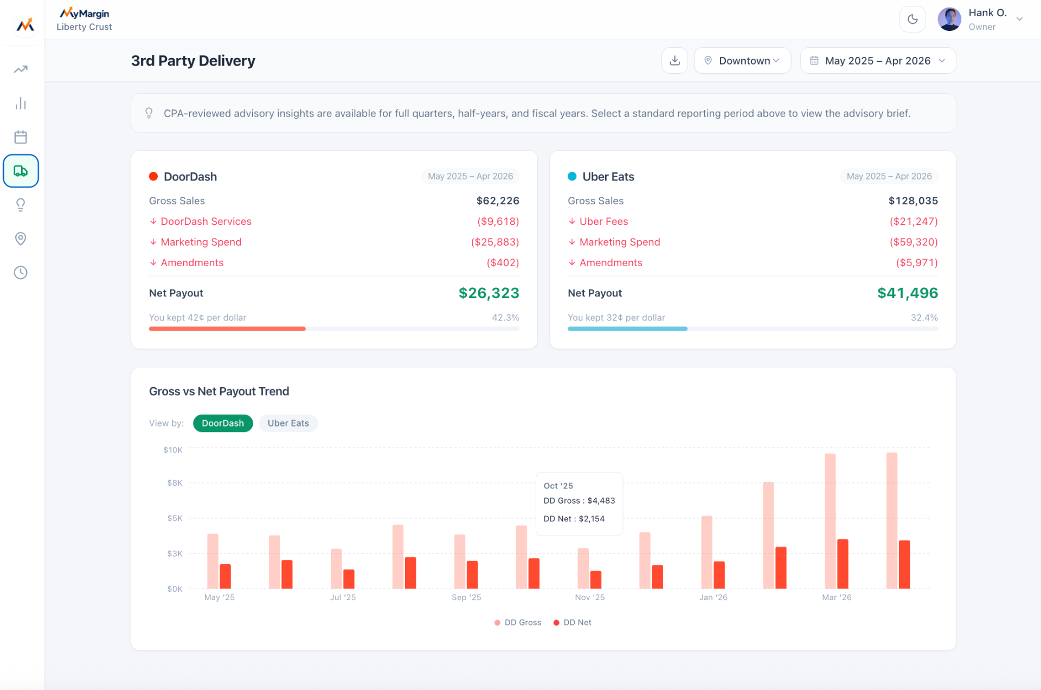Viewport: 1041px width, 690px height.
Task: Click the lightbulb icon in advisory banner
Action: 149,113
